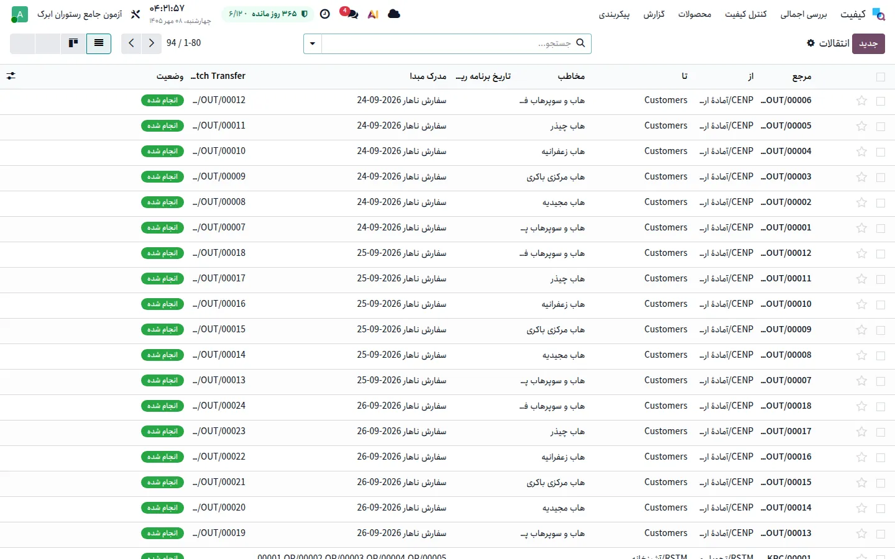Open the محصولات menu
895x559 pixels.
point(695,14)
